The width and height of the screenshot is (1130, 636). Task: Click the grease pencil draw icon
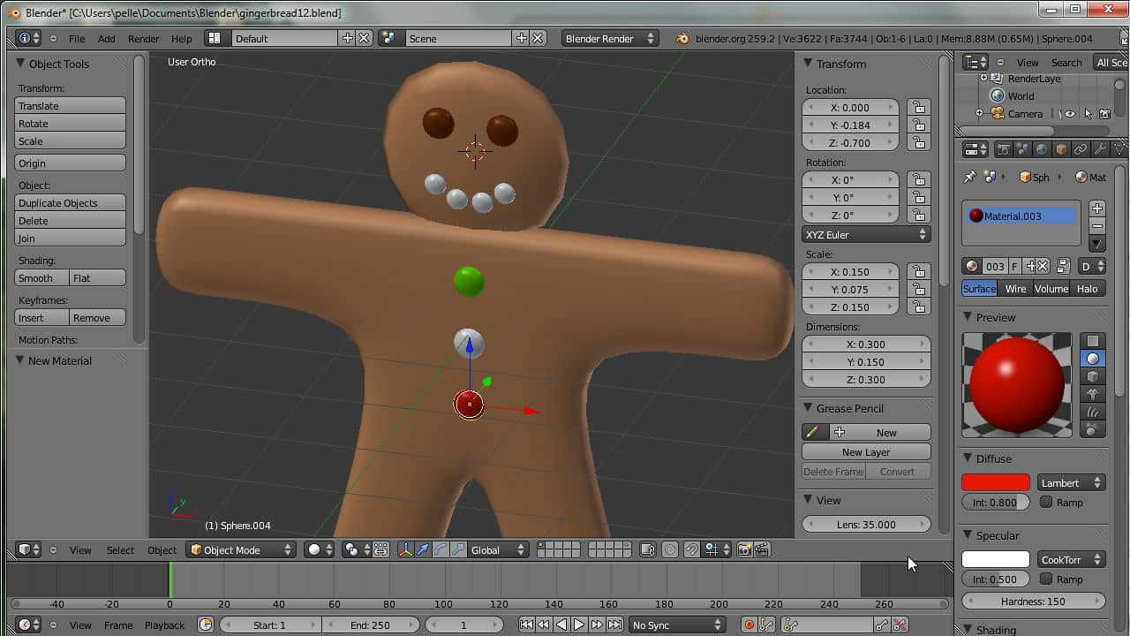812,432
